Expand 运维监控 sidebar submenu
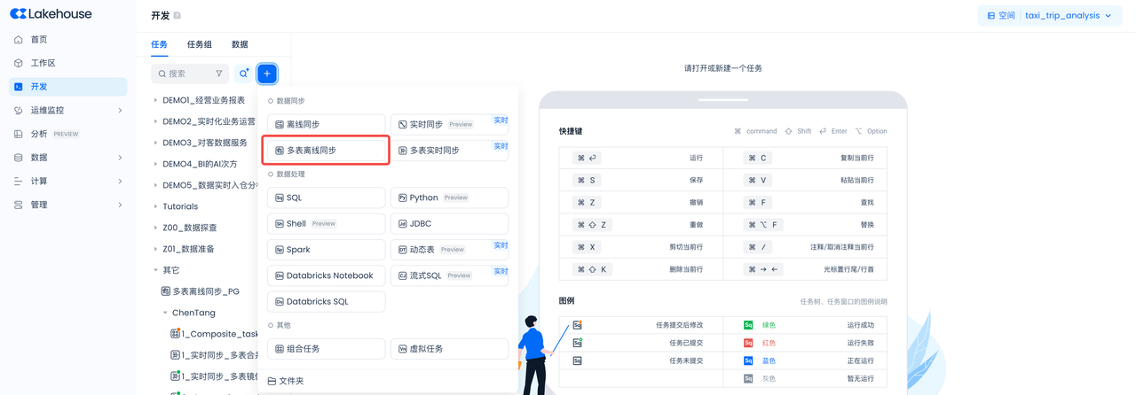Image resolution: width=1136 pixels, height=395 pixels. coord(120,111)
